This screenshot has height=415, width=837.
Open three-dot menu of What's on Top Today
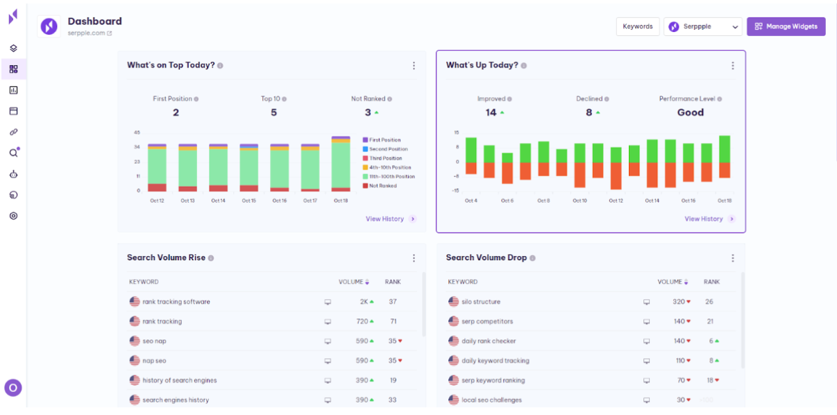point(414,66)
